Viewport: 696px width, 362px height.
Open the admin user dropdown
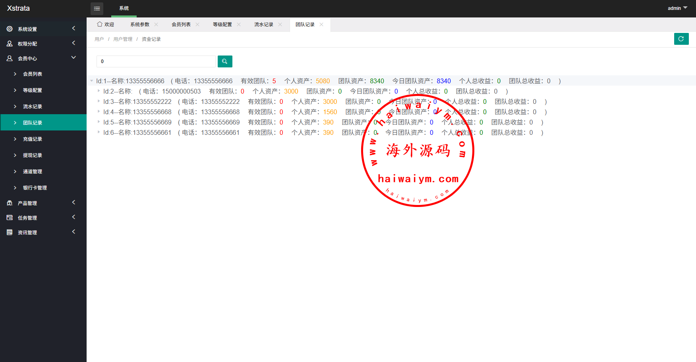(x=677, y=8)
